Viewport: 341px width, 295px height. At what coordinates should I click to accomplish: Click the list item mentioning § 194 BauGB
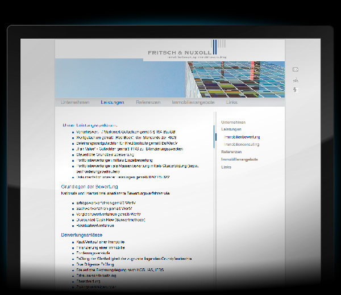click(126, 132)
